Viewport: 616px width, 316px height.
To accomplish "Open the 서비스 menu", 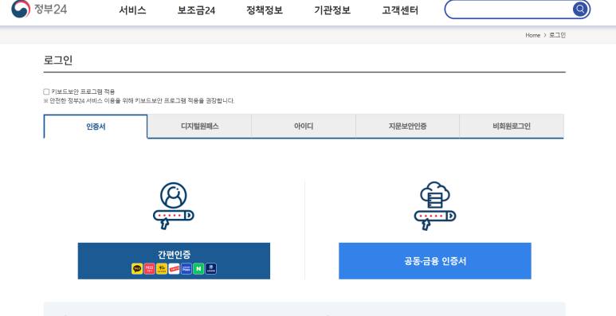I will 133,10.
